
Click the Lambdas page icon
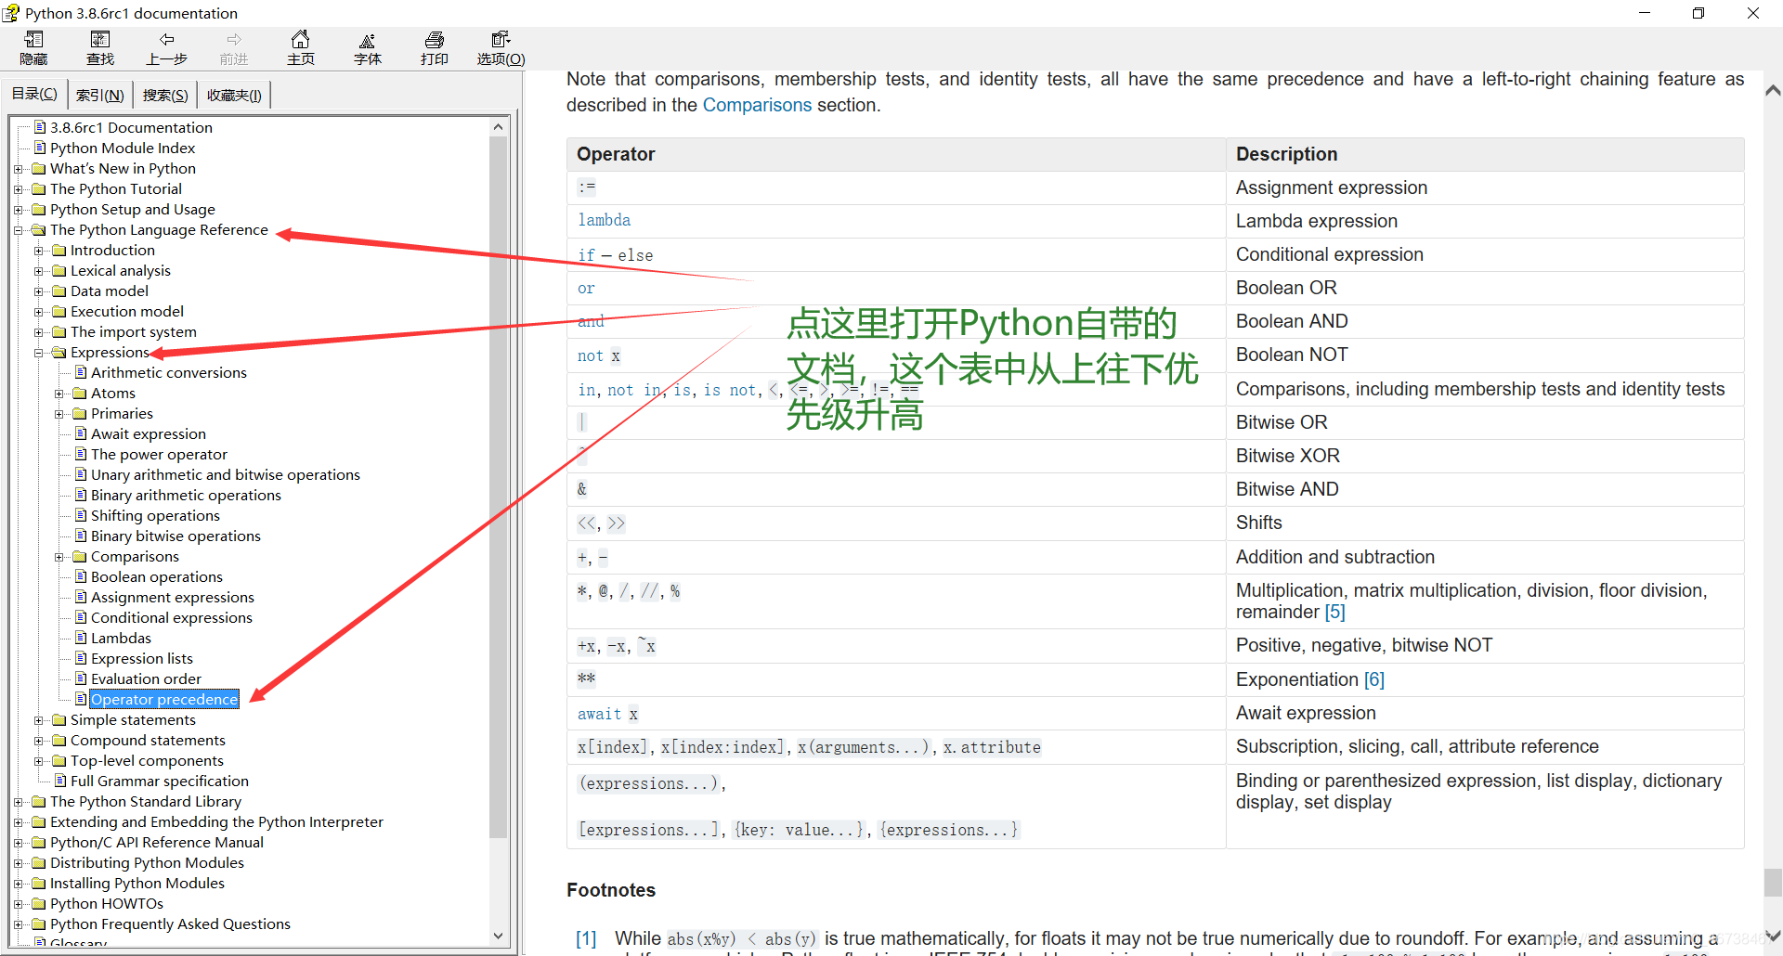[x=81, y=638]
